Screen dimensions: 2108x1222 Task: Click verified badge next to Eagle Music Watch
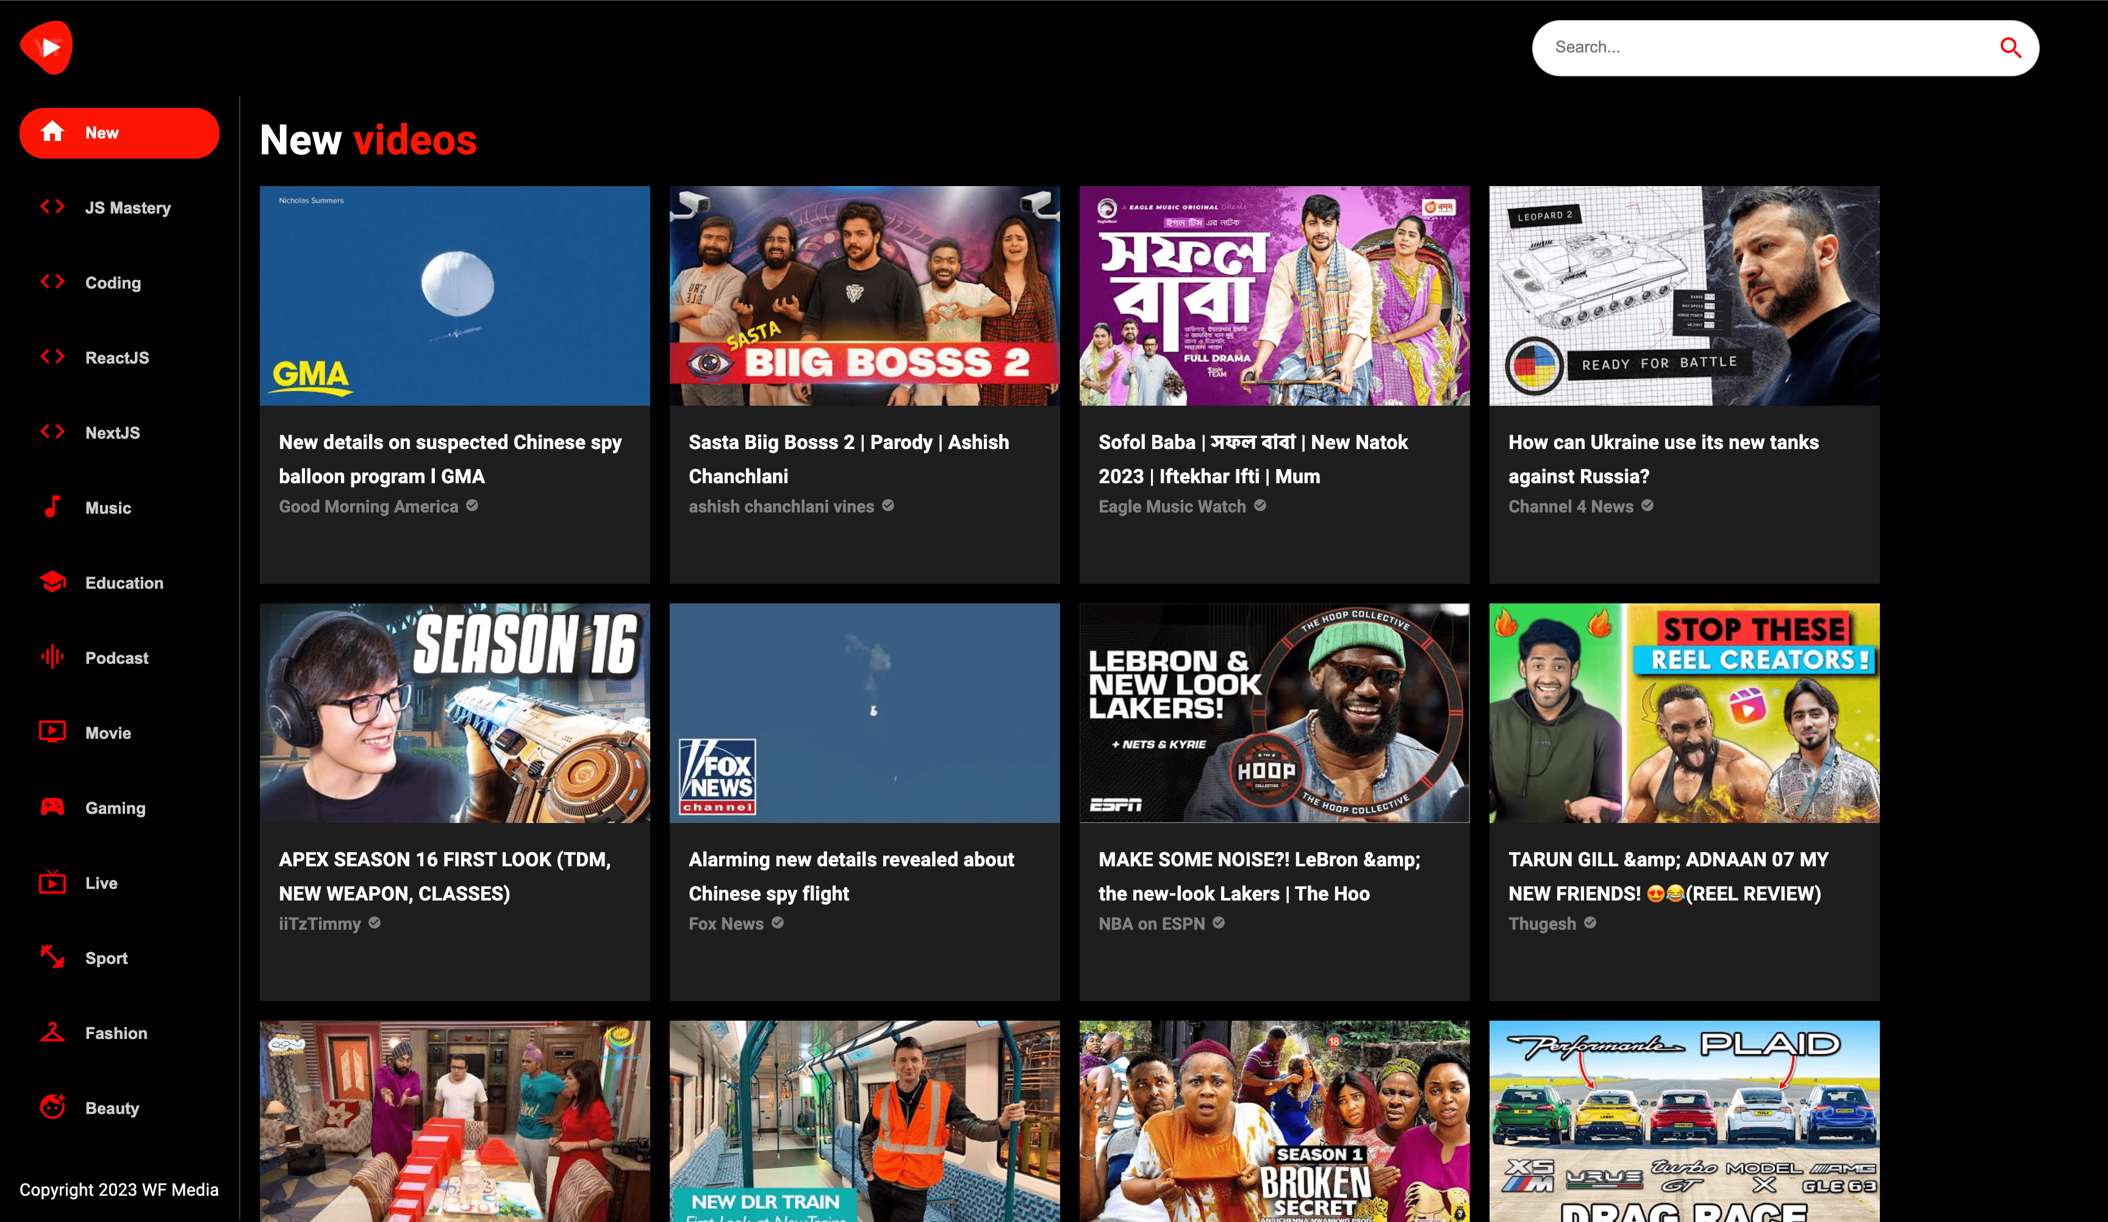coord(1260,505)
